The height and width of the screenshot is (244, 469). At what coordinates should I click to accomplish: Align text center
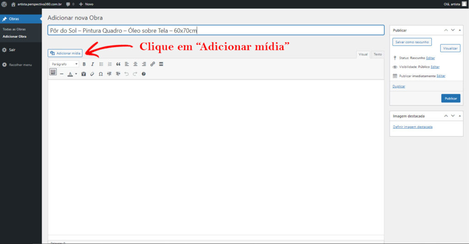coord(135,64)
